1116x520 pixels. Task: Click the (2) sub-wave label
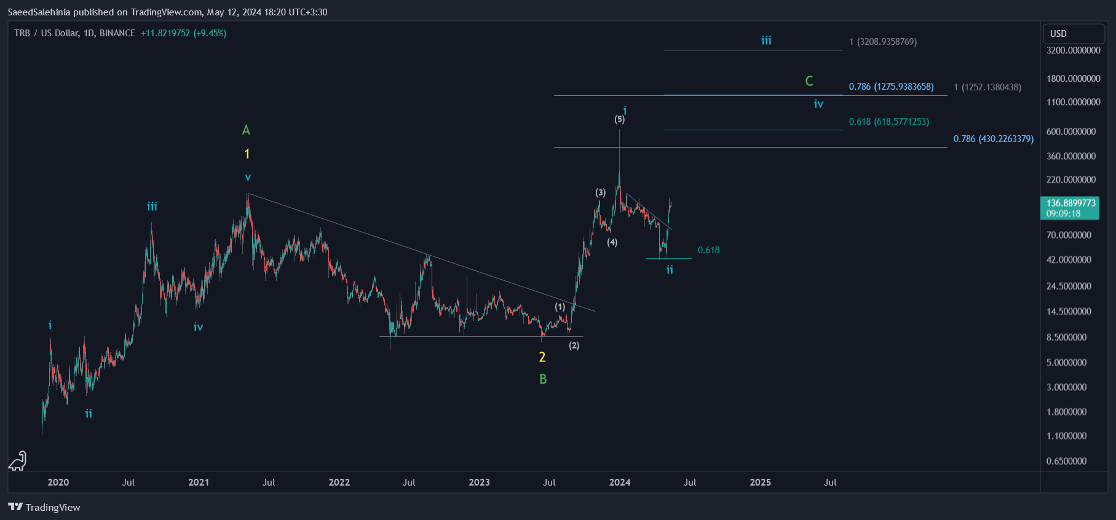tap(574, 345)
